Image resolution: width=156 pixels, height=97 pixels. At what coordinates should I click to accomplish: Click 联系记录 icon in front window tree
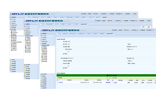pos(42,50)
